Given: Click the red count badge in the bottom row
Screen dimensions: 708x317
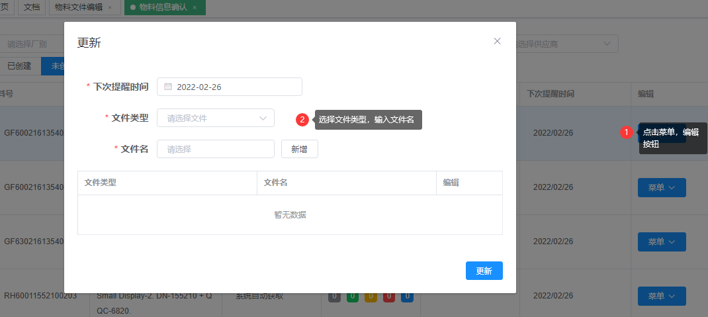Looking at the screenshot, I should coord(389,296).
